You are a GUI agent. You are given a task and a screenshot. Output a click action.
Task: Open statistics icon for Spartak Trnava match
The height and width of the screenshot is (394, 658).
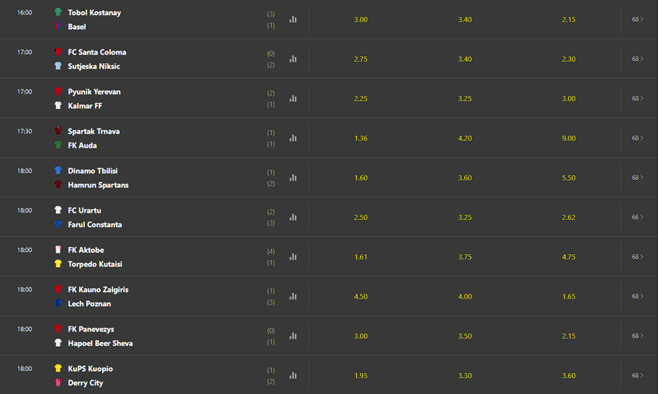293,138
